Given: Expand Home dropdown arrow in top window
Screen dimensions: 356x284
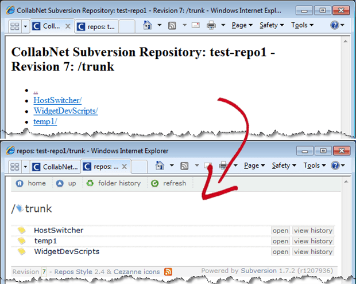Looking at the screenshot, I should [x=160, y=25].
